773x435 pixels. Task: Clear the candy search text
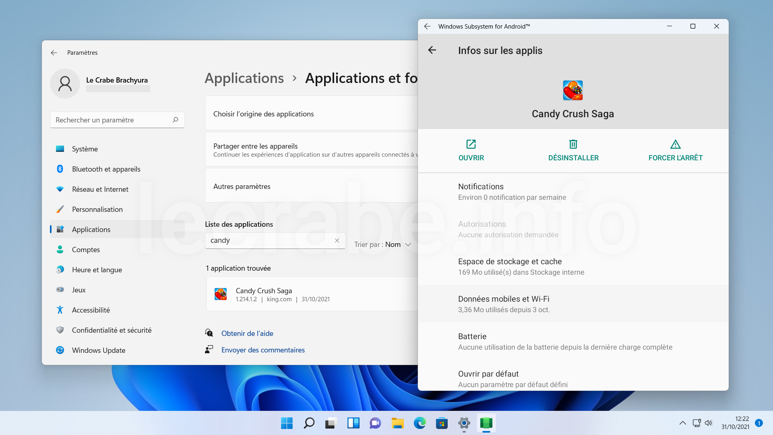(x=337, y=240)
